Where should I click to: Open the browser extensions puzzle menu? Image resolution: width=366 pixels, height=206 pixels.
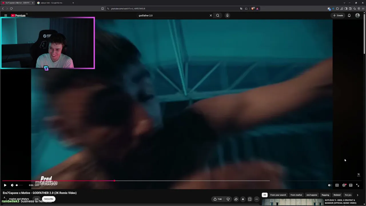pyautogui.click(x=337, y=9)
